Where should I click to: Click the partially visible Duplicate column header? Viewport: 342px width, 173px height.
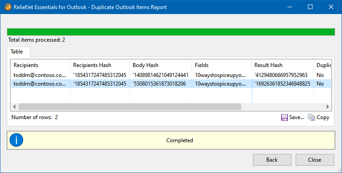pyautogui.click(x=322, y=65)
